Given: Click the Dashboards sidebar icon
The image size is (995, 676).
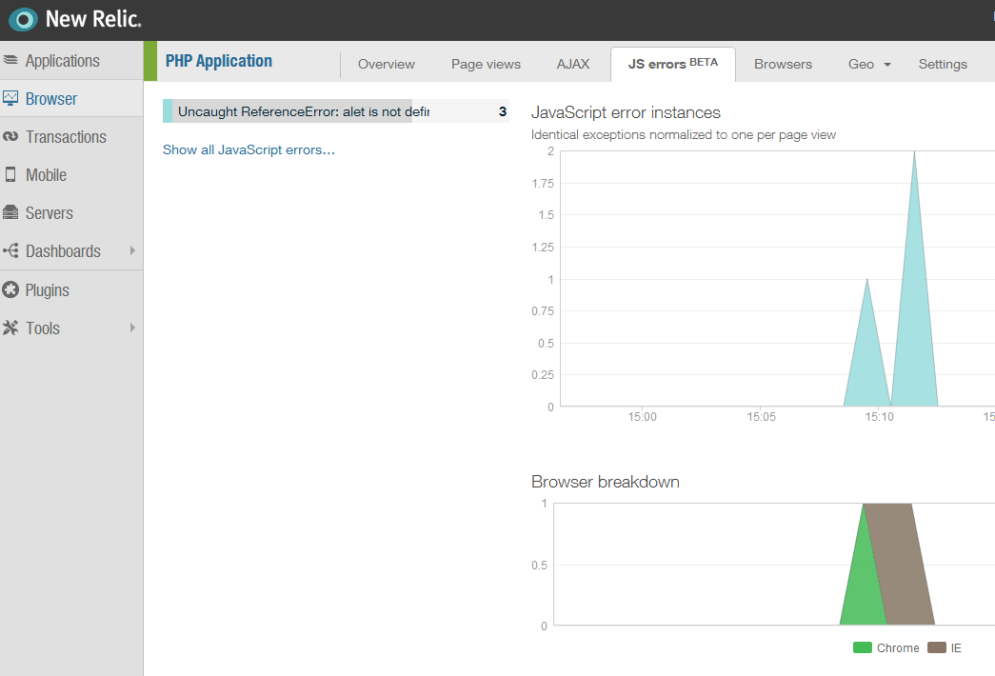Looking at the screenshot, I should [x=11, y=251].
